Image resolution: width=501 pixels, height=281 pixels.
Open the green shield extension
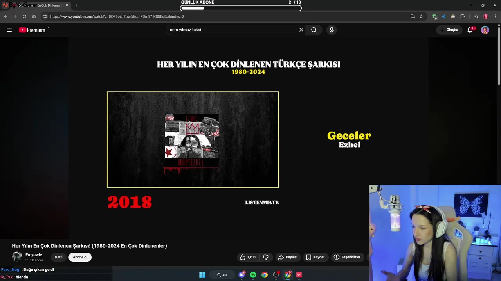tap(434, 16)
